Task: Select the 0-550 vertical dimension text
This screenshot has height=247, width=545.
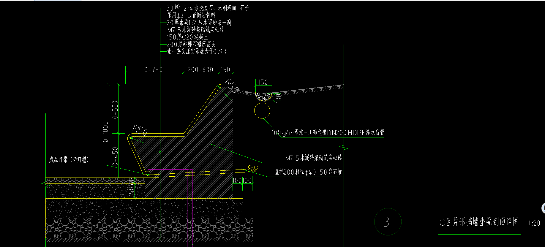Action: click(115, 110)
